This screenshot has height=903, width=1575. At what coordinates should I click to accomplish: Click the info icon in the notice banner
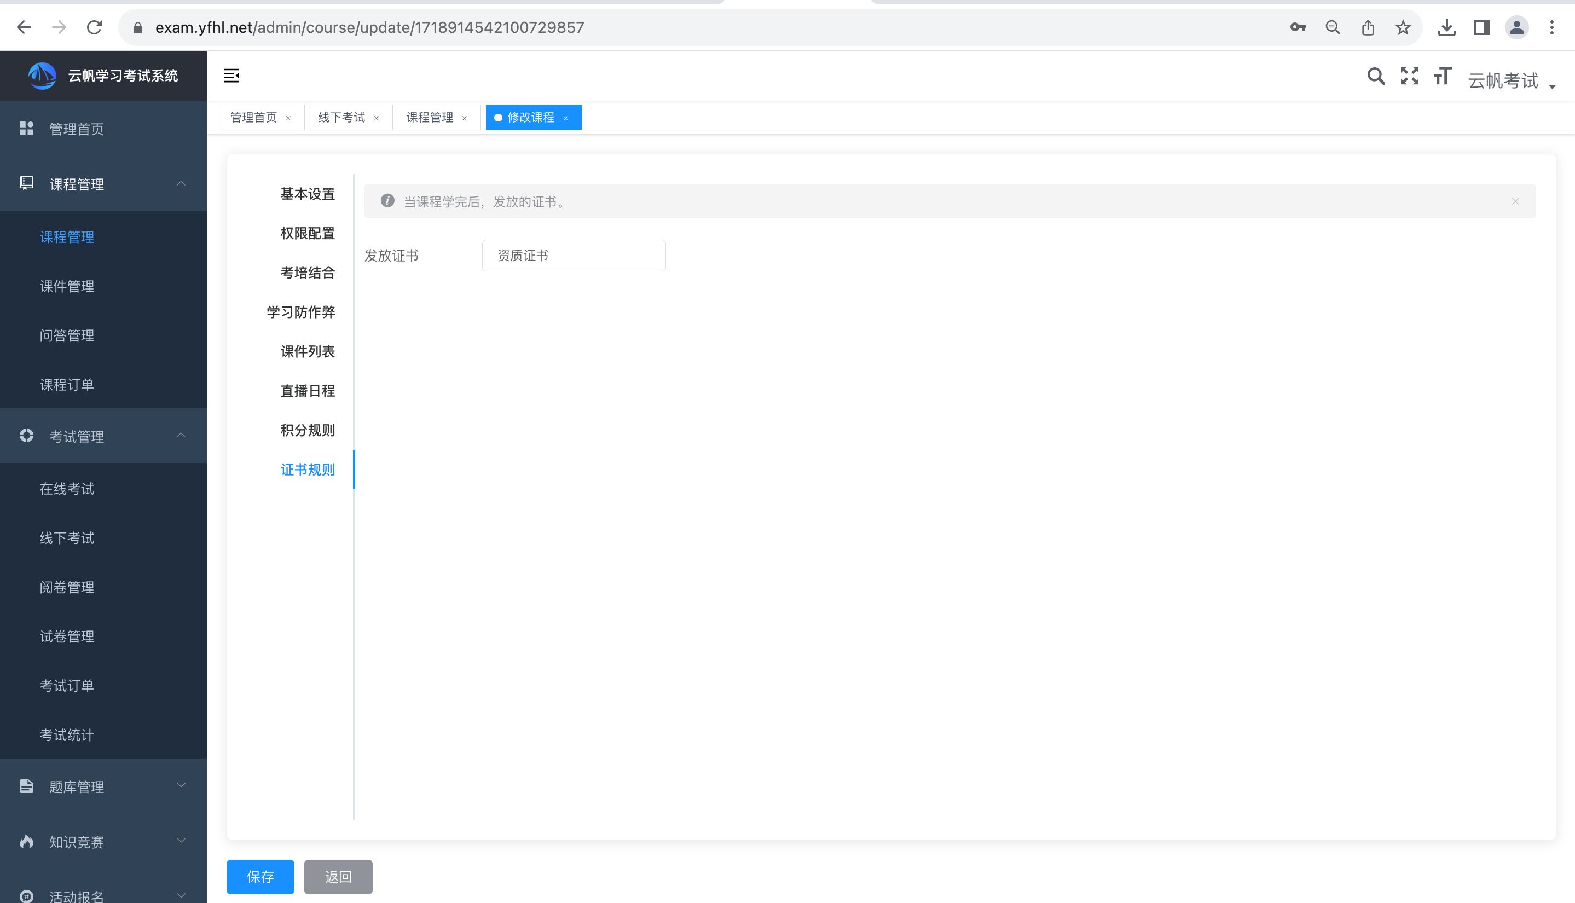(x=387, y=201)
